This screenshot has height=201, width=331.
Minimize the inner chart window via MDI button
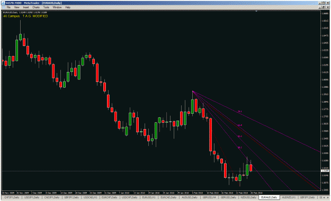(320, 7)
